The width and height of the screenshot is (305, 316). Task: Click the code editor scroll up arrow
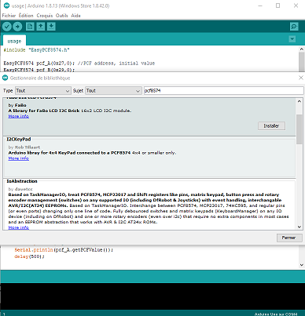coord(302,49)
